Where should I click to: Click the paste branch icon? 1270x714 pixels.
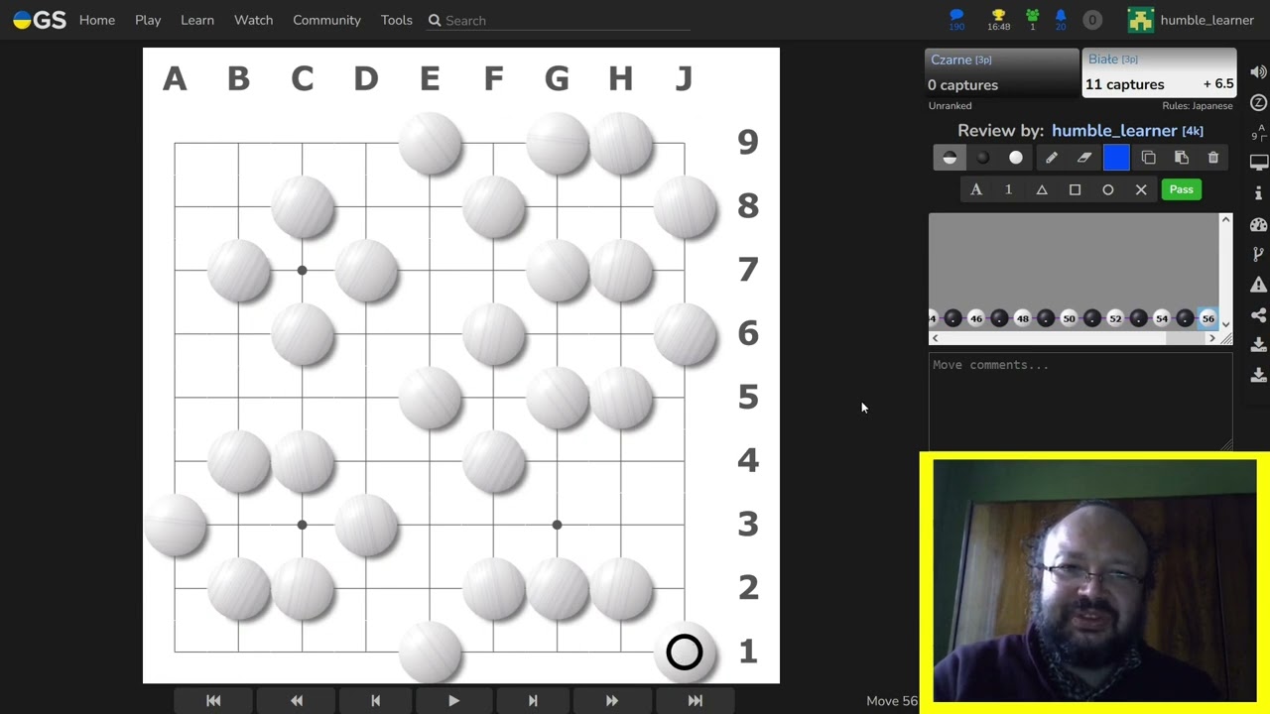[x=1181, y=158]
